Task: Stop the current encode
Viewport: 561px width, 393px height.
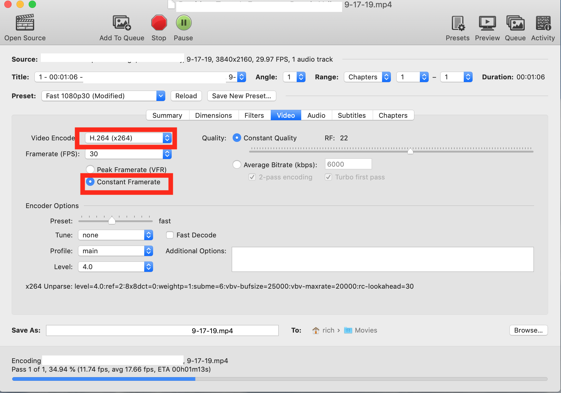Action: [159, 23]
